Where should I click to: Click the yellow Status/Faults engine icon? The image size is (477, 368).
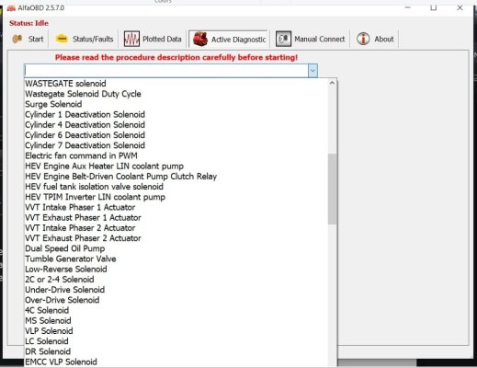(62, 39)
